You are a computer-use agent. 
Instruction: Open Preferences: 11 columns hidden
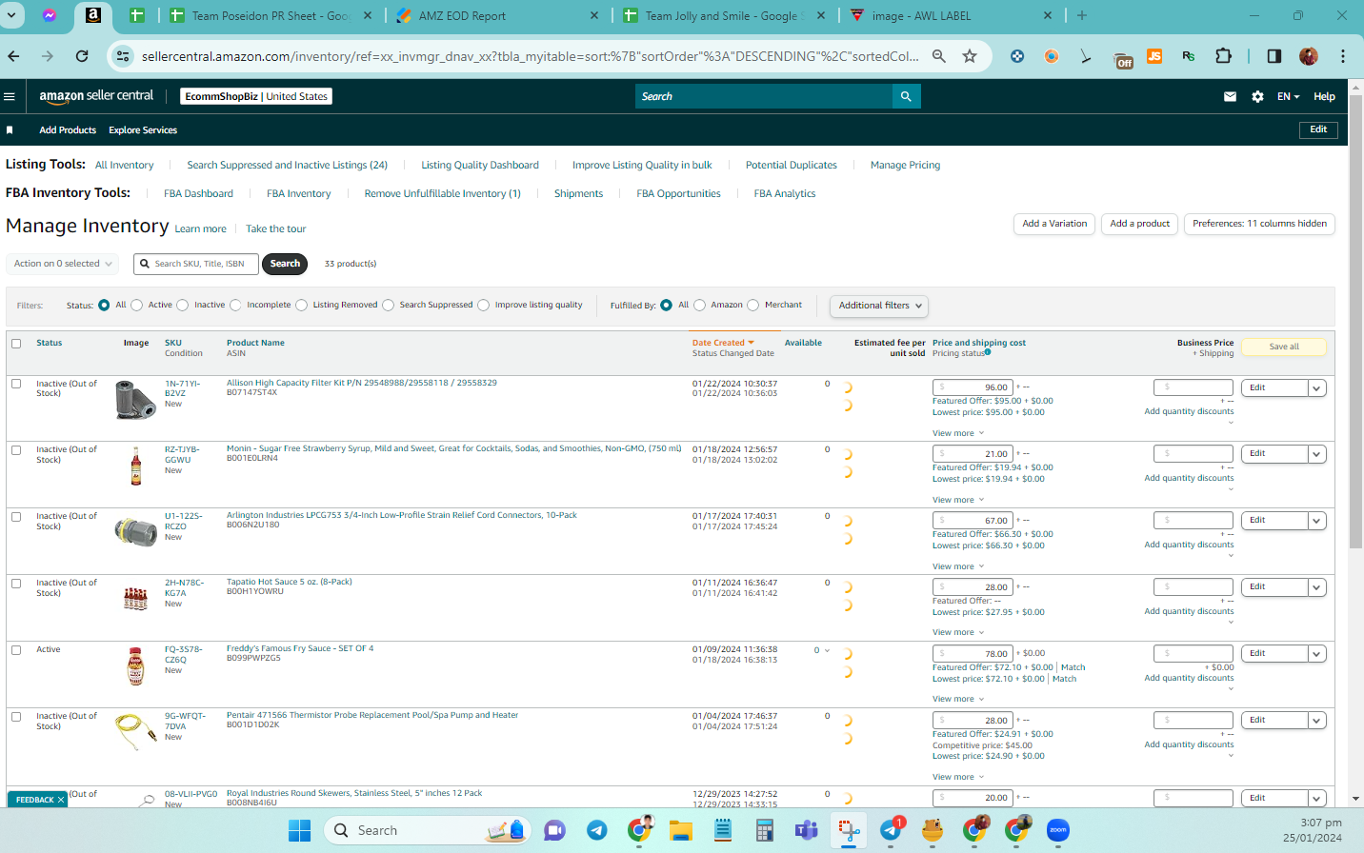pyautogui.click(x=1259, y=224)
